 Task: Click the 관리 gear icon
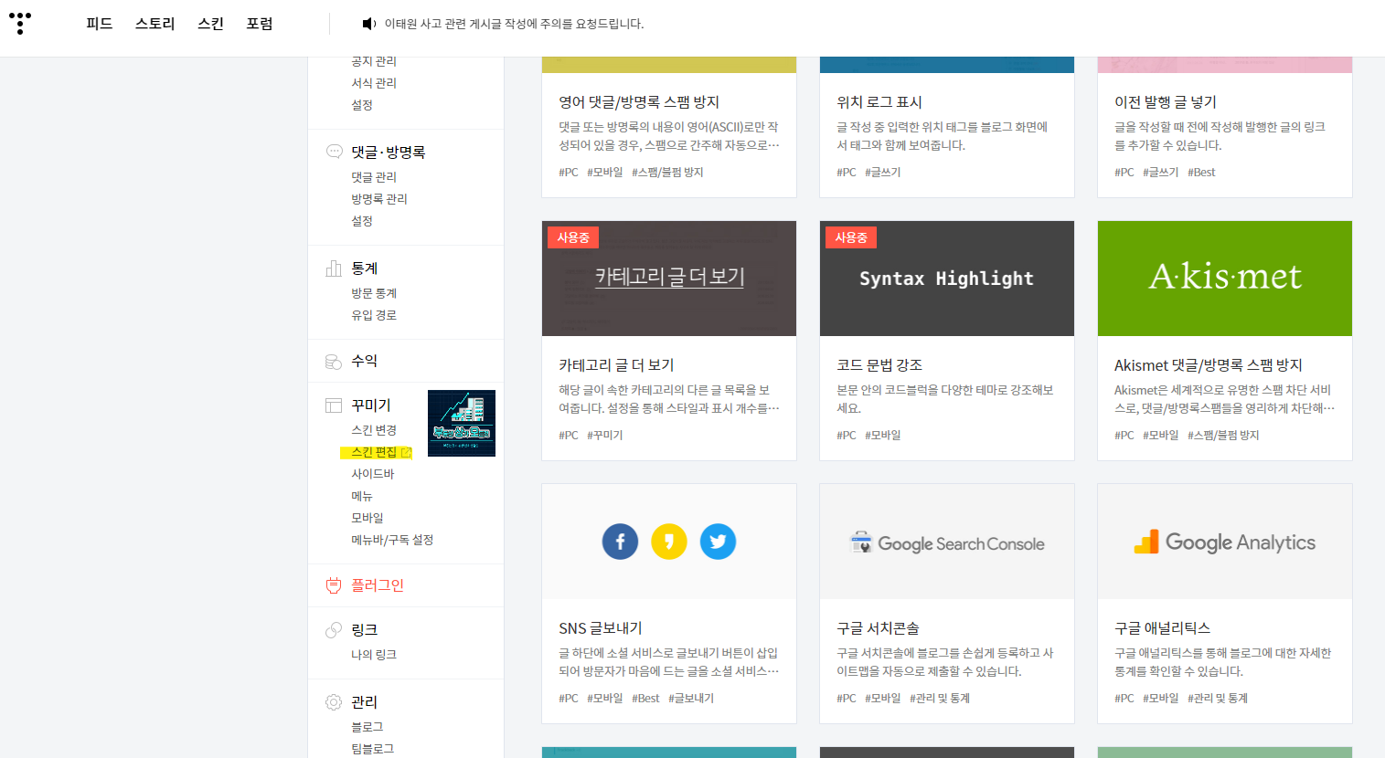pos(334,702)
